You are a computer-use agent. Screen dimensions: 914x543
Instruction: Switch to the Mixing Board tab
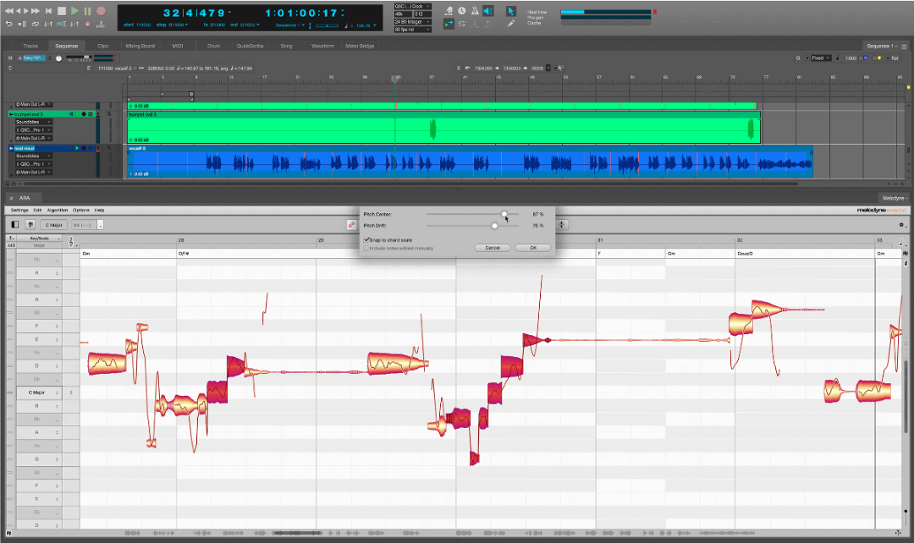(140, 46)
